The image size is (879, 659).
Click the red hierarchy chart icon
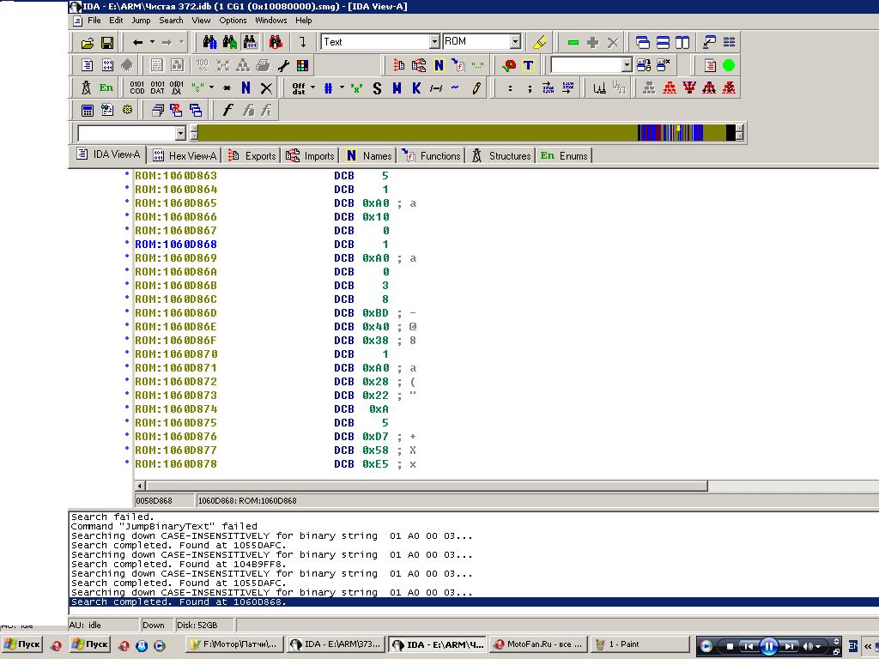pos(670,88)
